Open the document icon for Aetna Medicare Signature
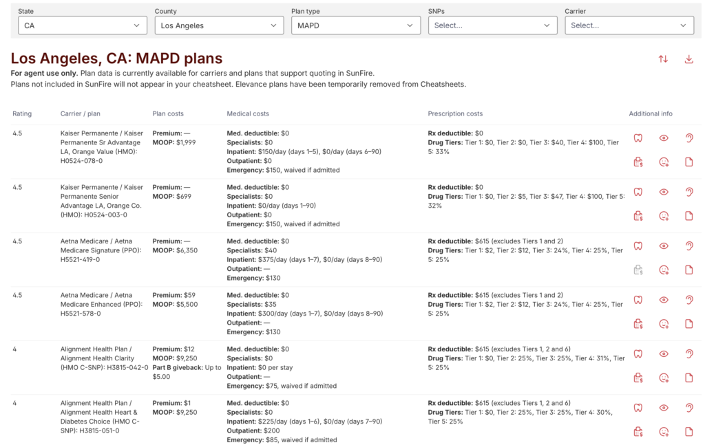This screenshot has width=705, height=447. pos(689,270)
